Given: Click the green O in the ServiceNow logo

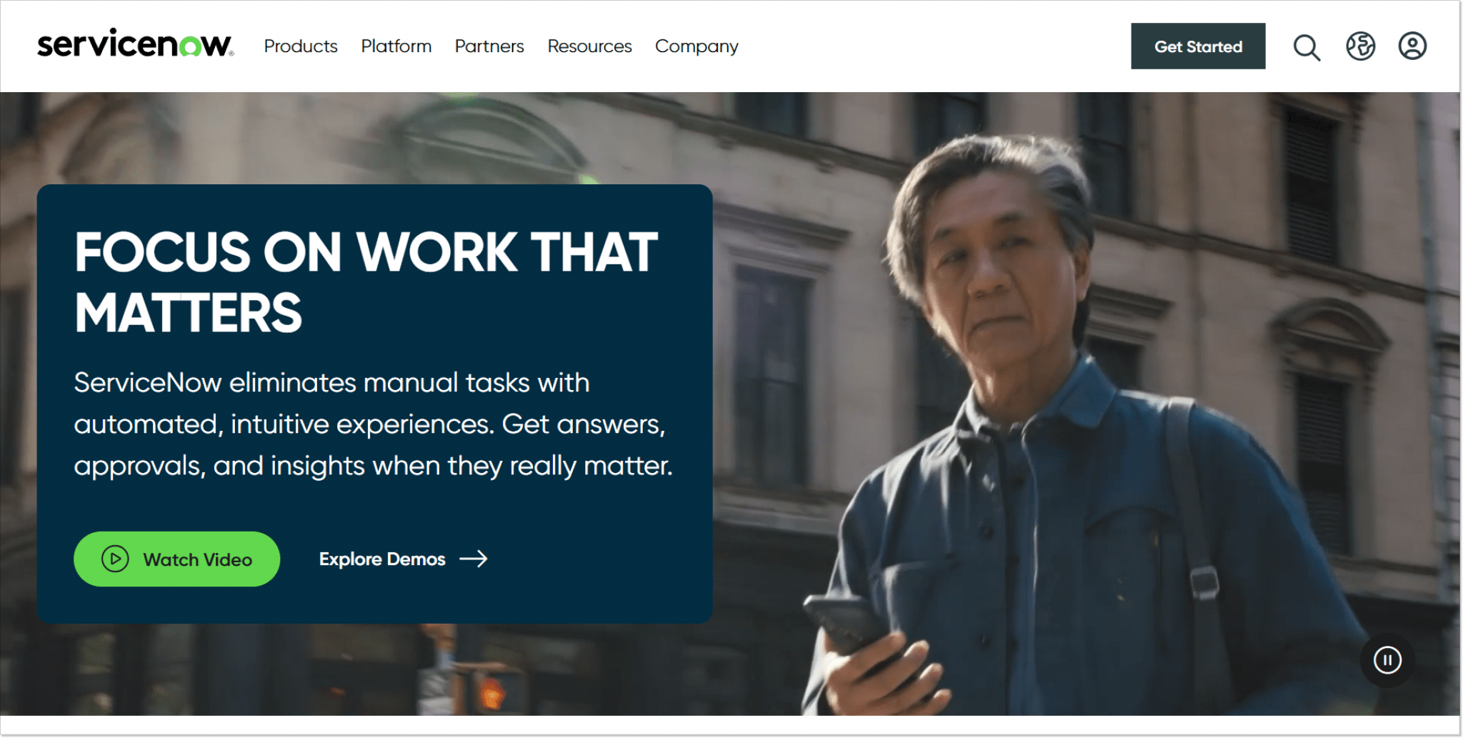Looking at the screenshot, I should (190, 47).
